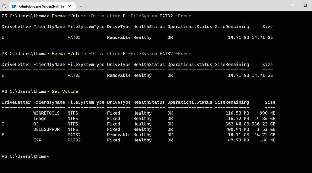Click -Force parameter in first command

pos(183,16)
